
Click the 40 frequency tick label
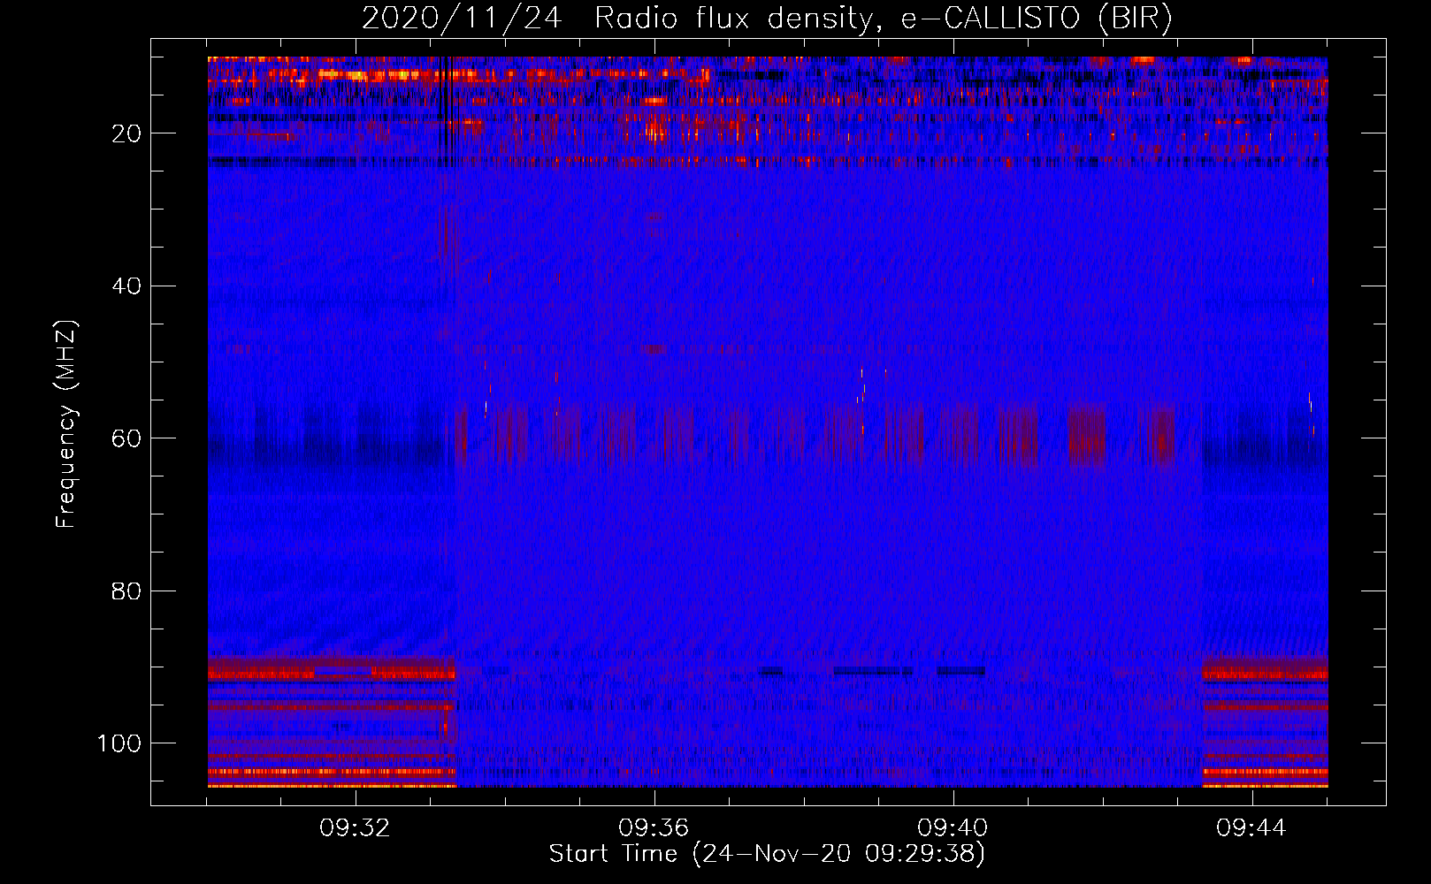[127, 286]
